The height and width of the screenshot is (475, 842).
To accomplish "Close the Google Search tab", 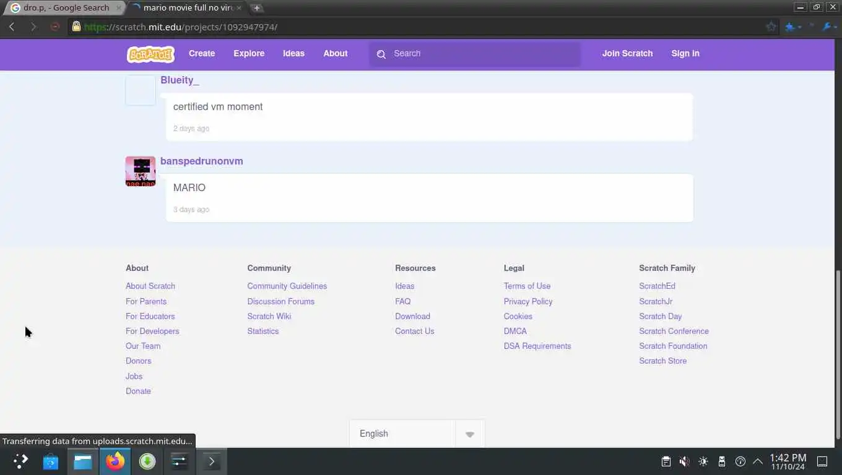I will pos(119,8).
